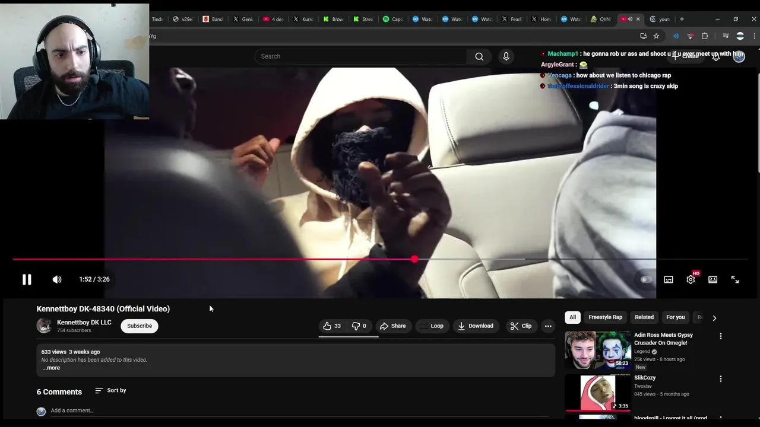Create a clip with the Clip button

click(521, 326)
